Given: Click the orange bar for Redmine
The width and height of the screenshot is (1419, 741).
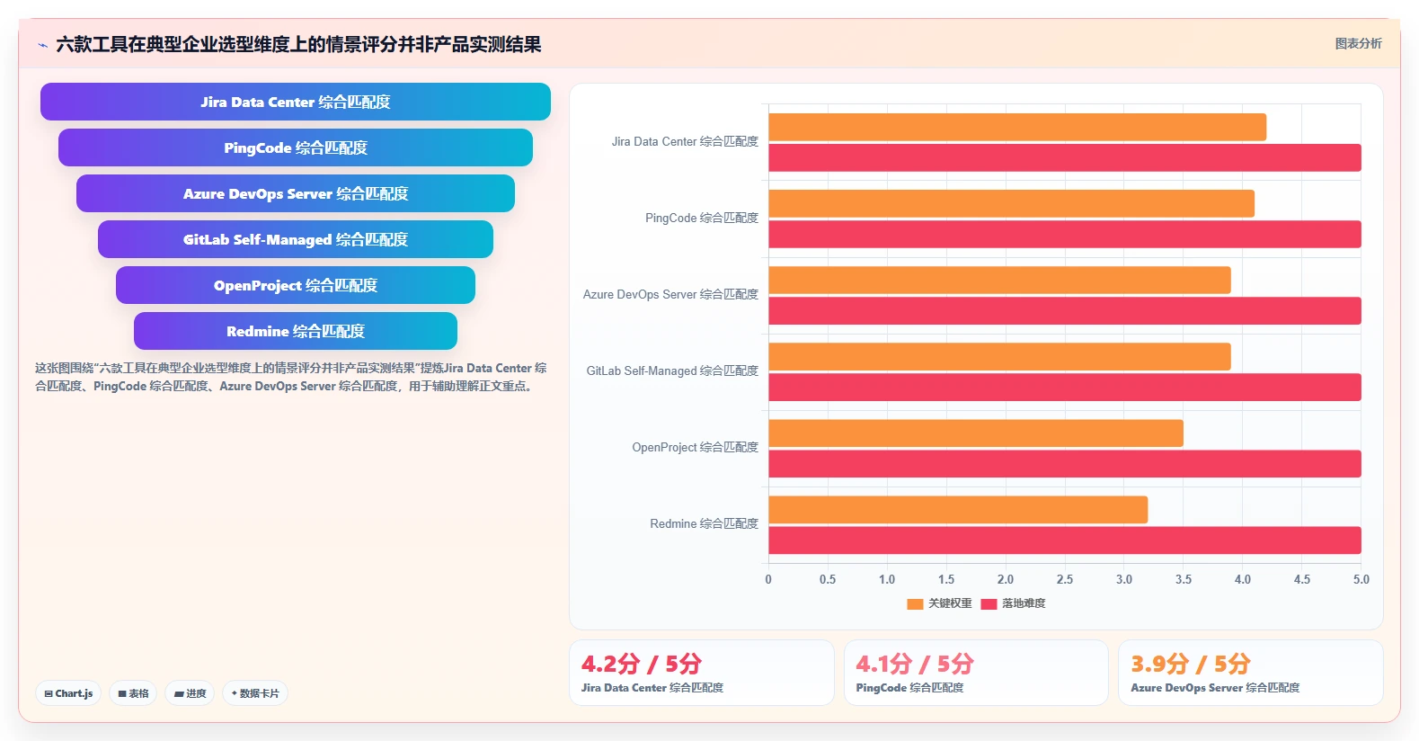Looking at the screenshot, I should [958, 509].
